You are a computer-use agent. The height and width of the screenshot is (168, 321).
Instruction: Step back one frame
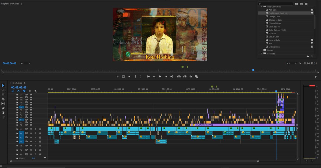[x=154, y=77]
